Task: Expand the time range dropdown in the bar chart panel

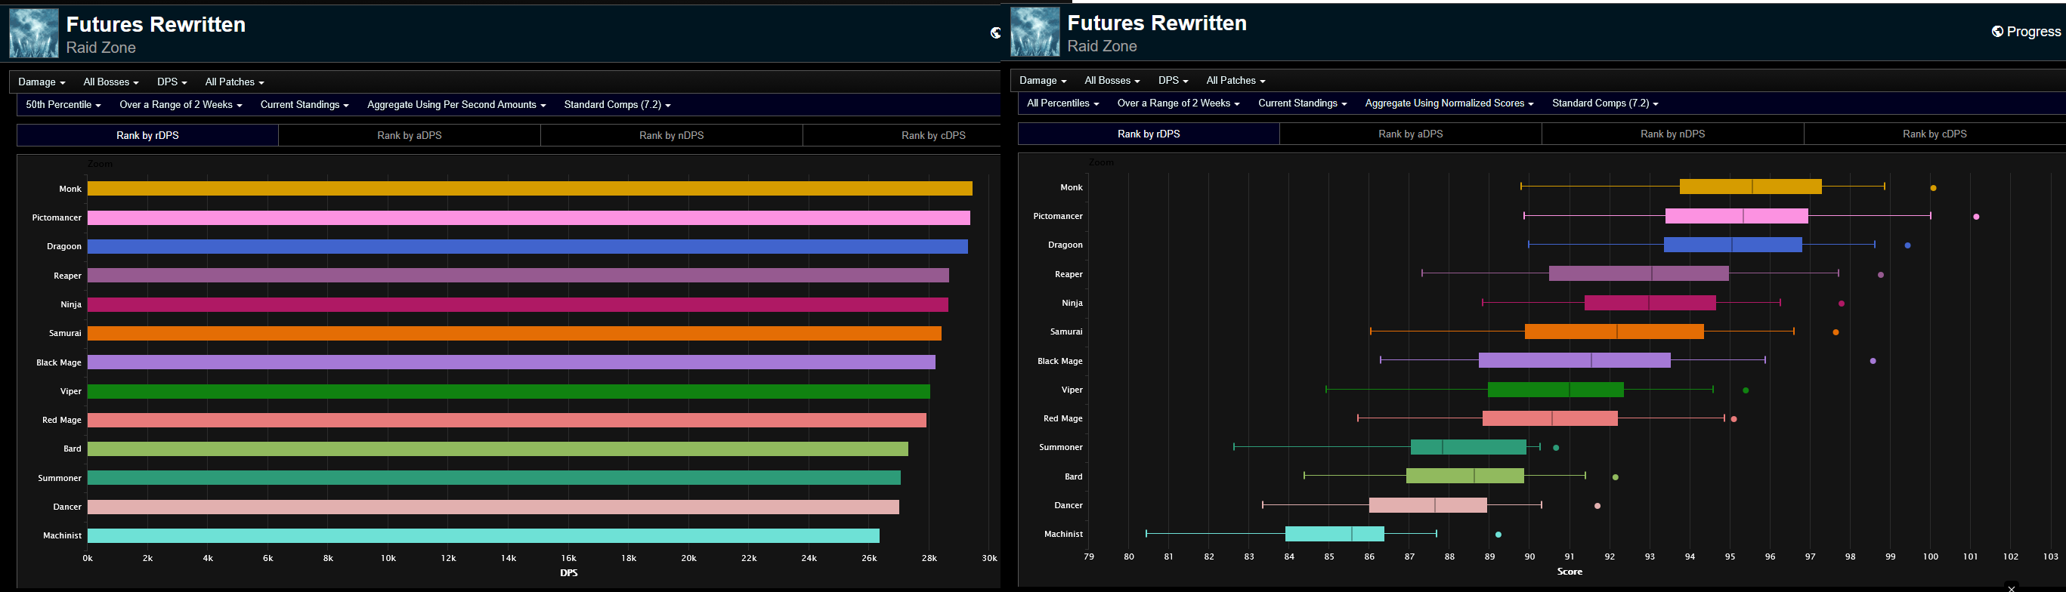Action: pyautogui.click(x=181, y=105)
